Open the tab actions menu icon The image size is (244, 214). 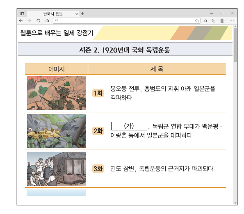tap(22, 14)
